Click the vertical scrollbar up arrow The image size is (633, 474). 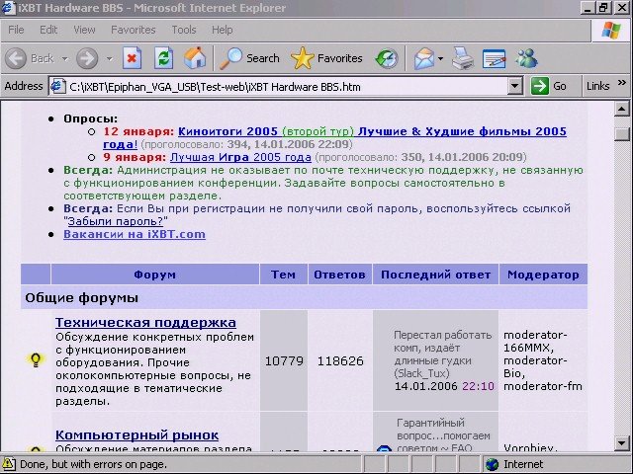click(x=622, y=109)
